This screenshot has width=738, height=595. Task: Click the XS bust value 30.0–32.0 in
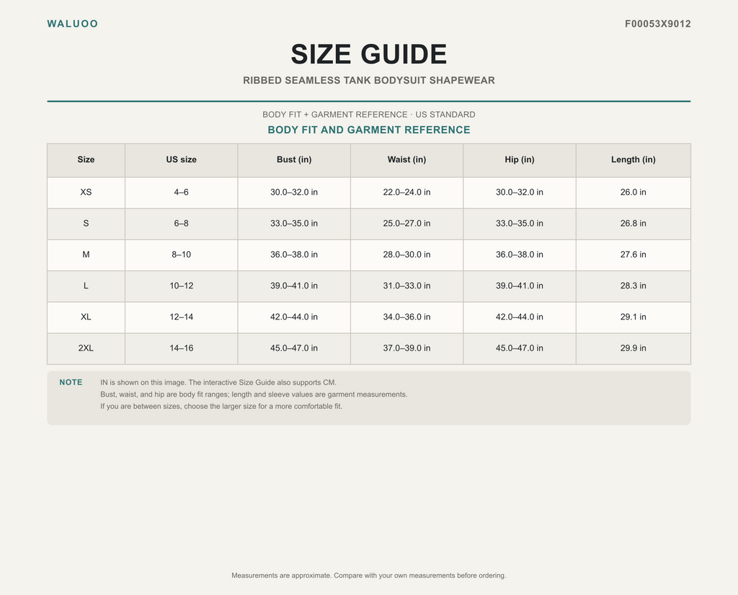[294, 193]
